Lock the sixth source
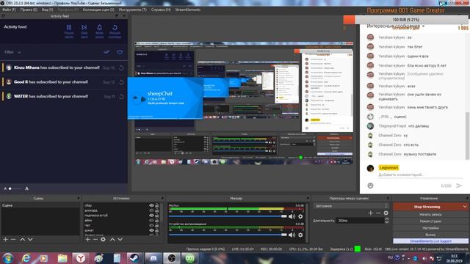This screenshot has width=470, height=264. tap(156, 230)
